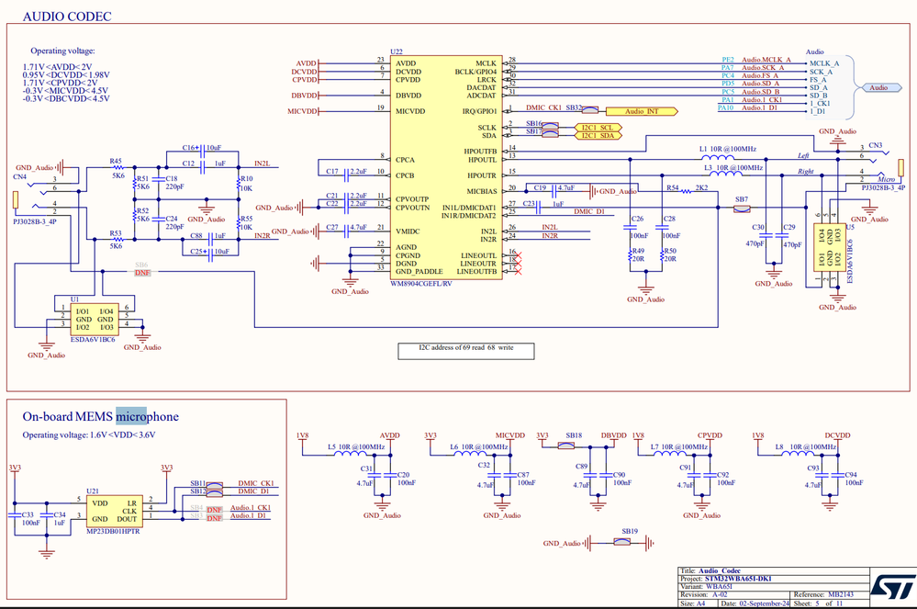This screenshot has width=917, height=609.
Task: Select the SB32 solder bridge symbol
Action: click(x=589, y=110)
